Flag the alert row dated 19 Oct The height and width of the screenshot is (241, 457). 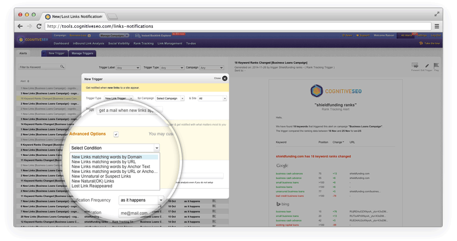(x=214, y=201)
